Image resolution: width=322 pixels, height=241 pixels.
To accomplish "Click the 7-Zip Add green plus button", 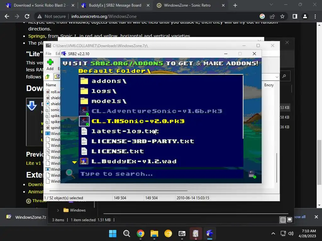I will [x=50, y=65].
